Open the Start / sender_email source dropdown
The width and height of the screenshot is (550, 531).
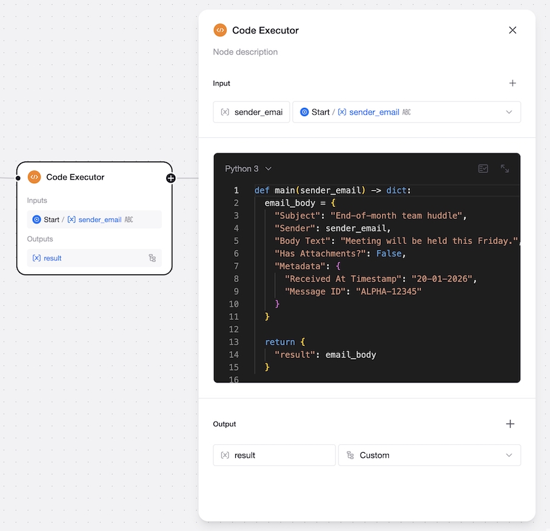coord(406,112)
